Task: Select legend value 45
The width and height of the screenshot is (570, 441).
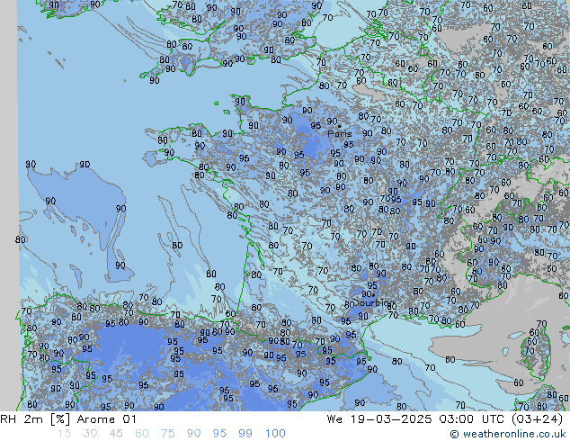Action: (x=116, y=434)
